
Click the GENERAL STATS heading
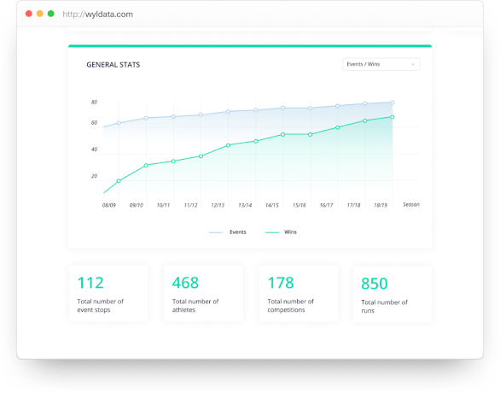113,65
